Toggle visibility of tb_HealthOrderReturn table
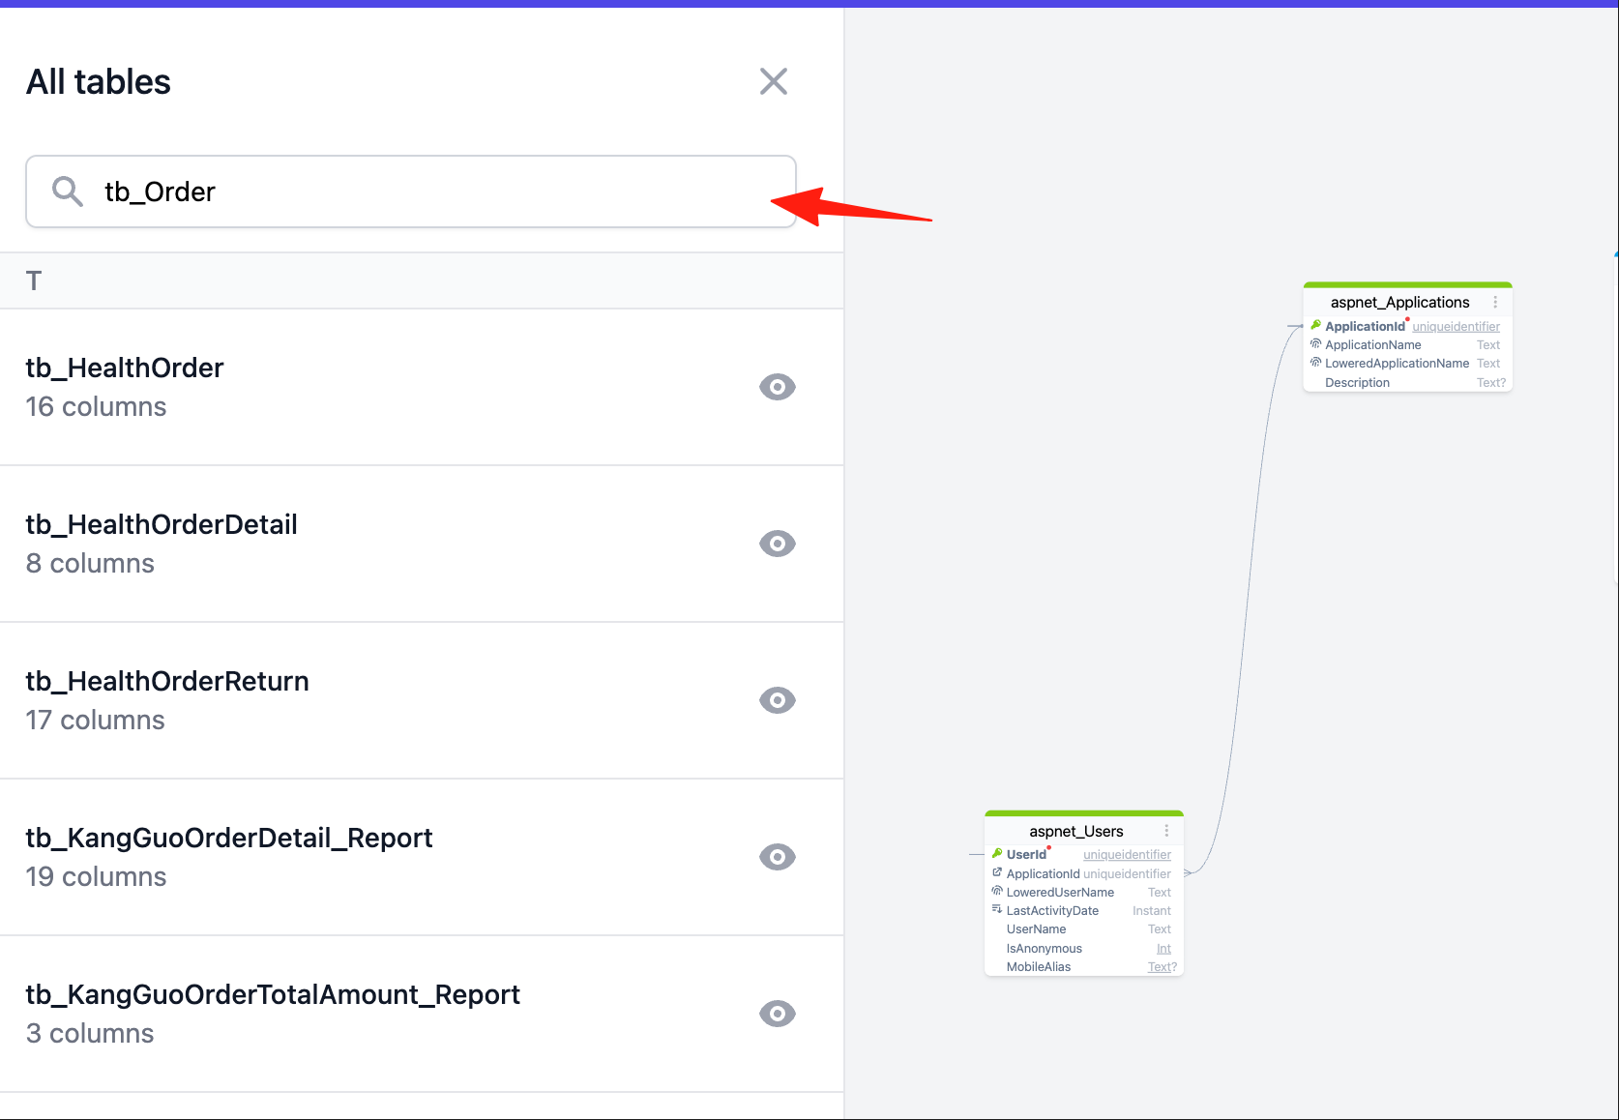 778,700
